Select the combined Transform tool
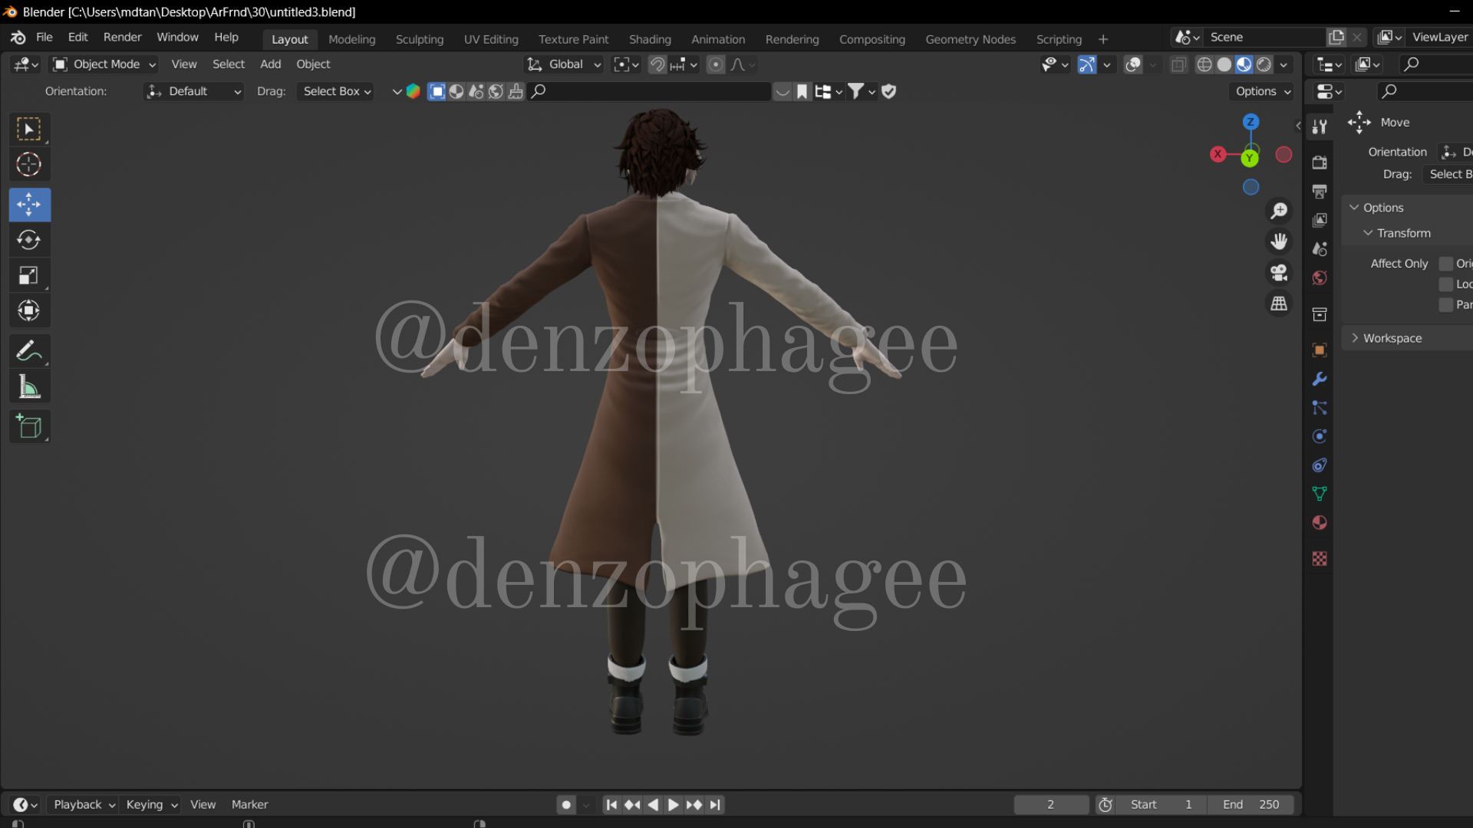1473x828 pixels. tap(29, 310)
